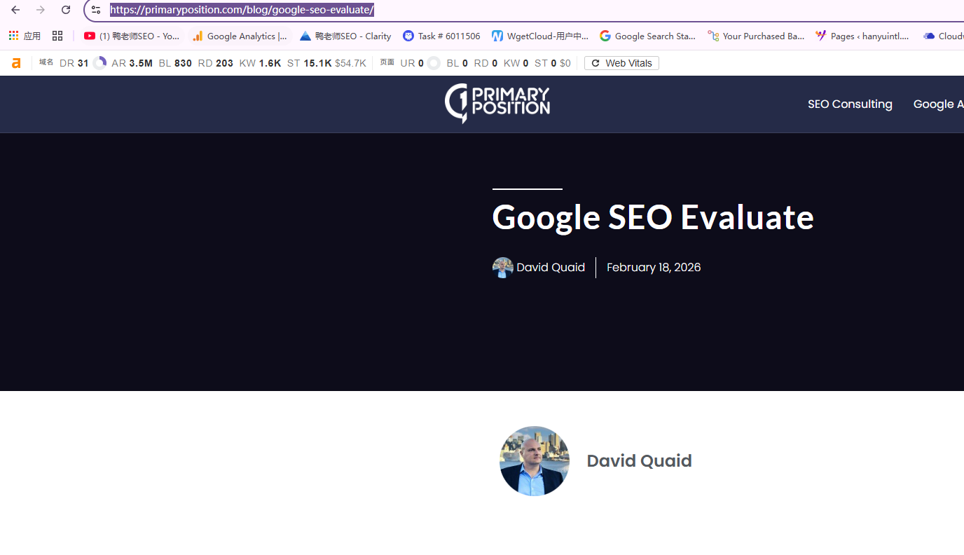Open the Google Analytics bookmark
Image resolution: width=964 pixels, height=555 pixels.
(x=240, y=36)
